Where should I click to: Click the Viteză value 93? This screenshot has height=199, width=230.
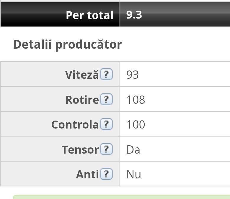tap(133, 75)
